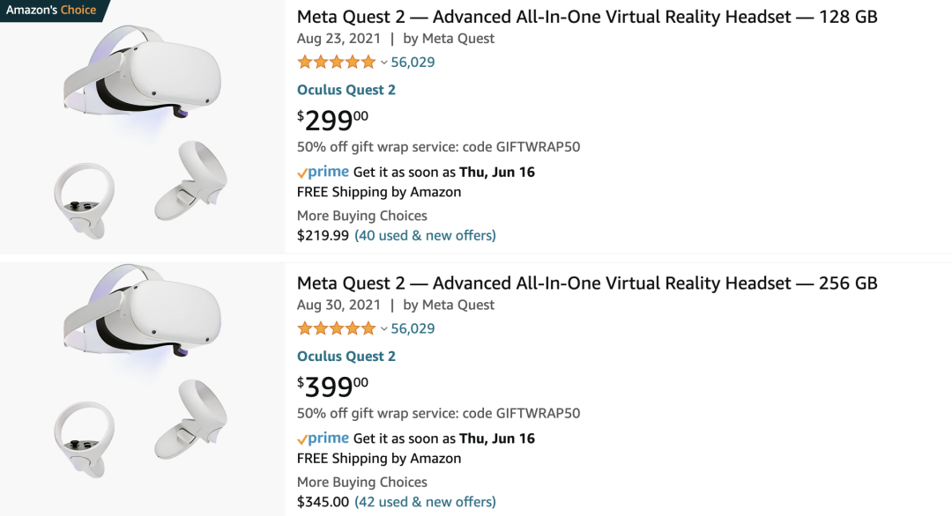The height and width of the screenshot is (516, 952).
Task: Open the 56,029 reviews link for the 128 GB listing
Action: (x=413, y=62)
